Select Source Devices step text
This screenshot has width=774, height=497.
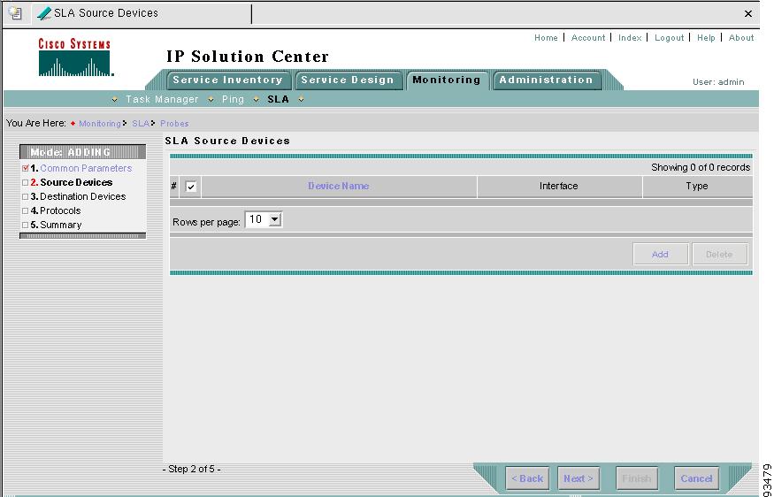(76, 182)
